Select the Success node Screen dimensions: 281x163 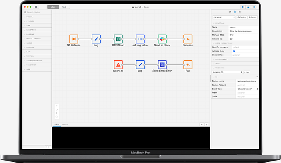(x=187, y=39)
